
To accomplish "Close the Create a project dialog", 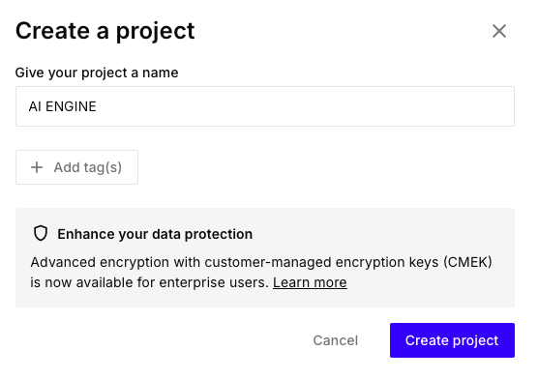I will (498, 31).
